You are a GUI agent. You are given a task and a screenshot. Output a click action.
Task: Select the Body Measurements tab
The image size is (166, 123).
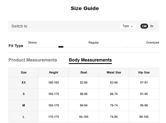point(90,60)
